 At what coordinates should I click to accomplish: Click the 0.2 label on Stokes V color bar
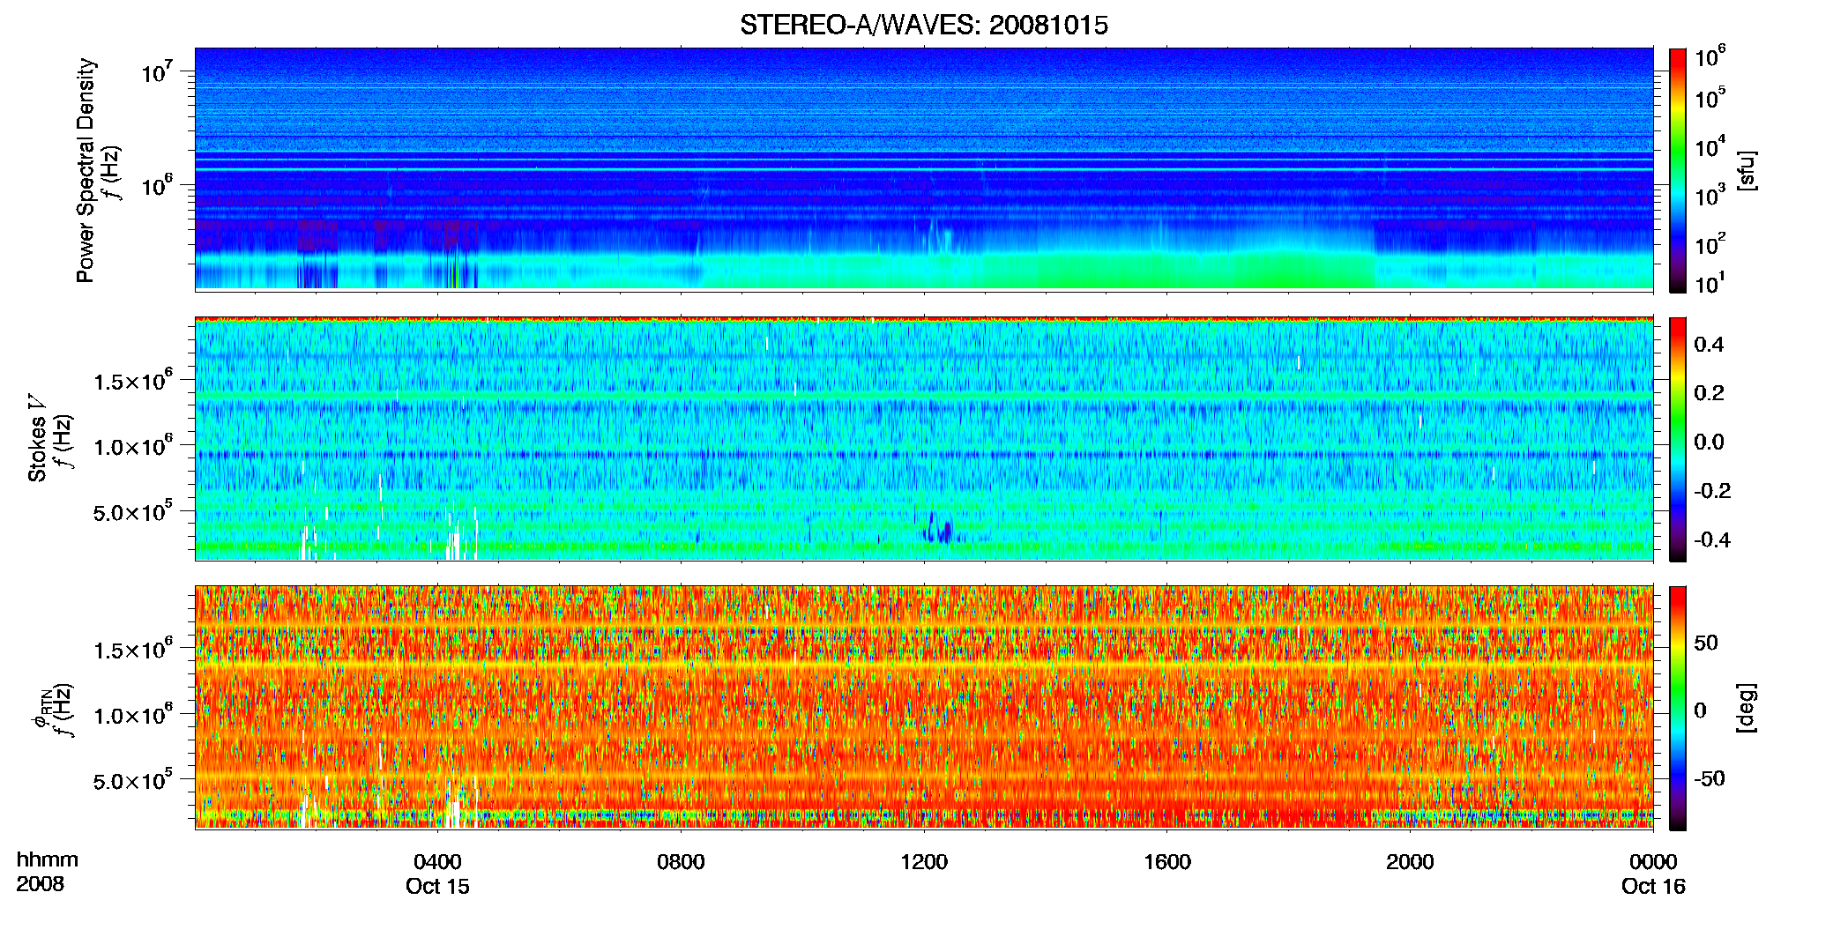tap(1709, 393)
